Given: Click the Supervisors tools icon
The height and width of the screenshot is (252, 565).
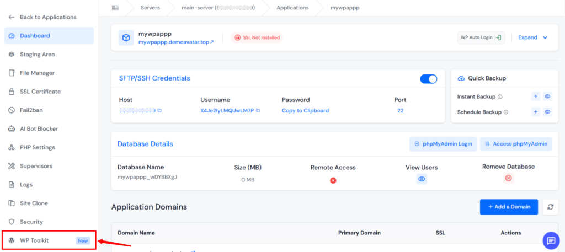Looking at the screenshot, I should 12,166.
